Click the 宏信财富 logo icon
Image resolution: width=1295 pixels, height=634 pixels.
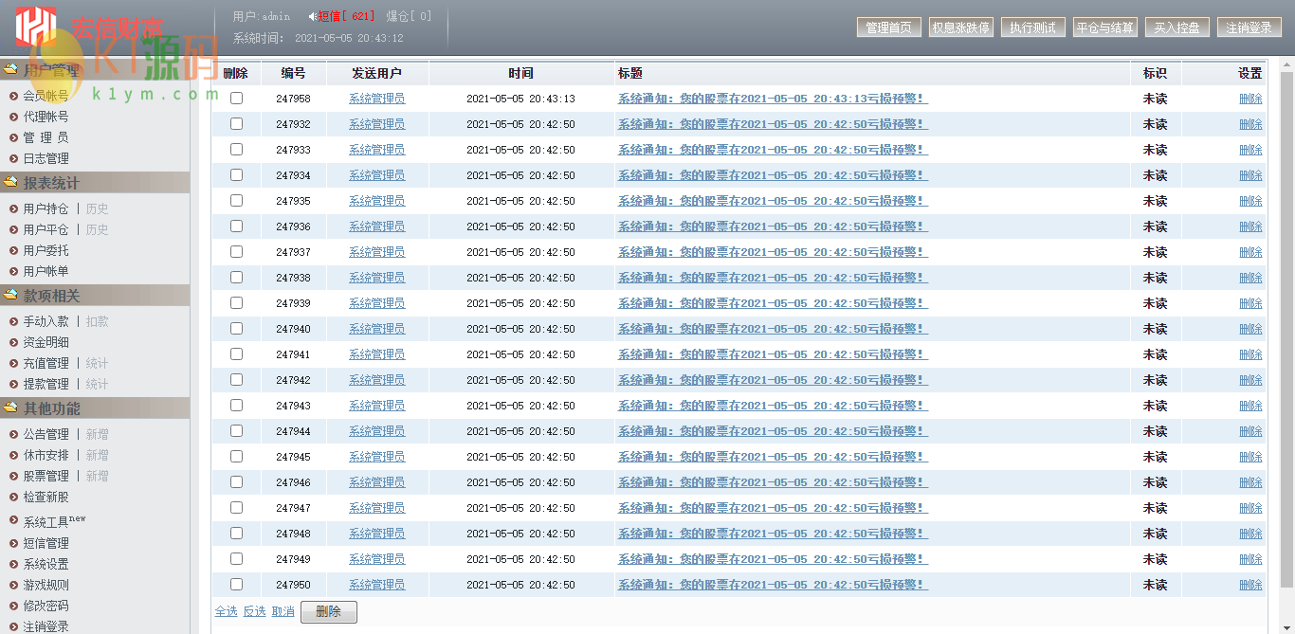click(x=36, y=27)
